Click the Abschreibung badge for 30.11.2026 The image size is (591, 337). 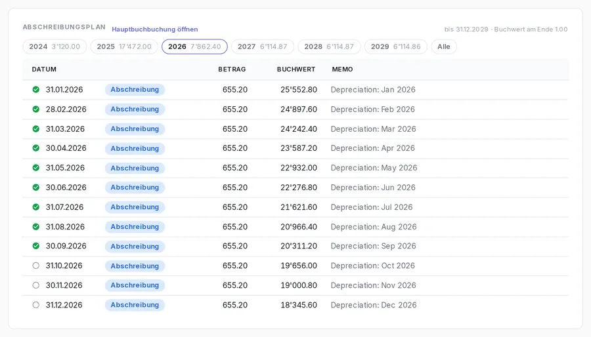point(135,285)
